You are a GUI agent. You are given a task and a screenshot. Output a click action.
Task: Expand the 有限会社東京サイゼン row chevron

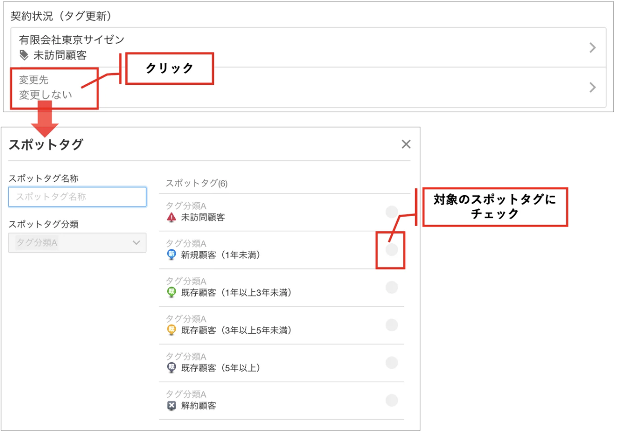coord(593,48)
